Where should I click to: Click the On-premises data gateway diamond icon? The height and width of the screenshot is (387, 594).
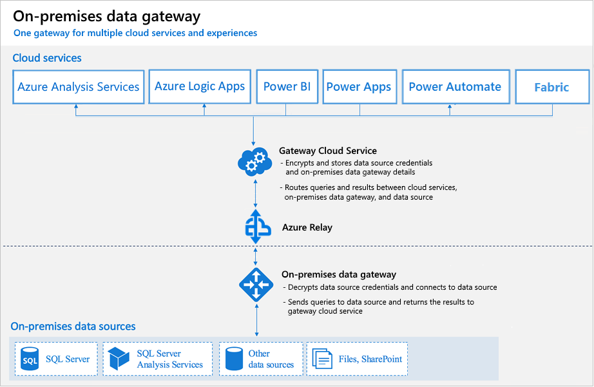coord(256,284)
